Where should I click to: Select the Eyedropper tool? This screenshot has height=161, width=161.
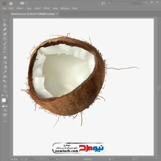5,72
